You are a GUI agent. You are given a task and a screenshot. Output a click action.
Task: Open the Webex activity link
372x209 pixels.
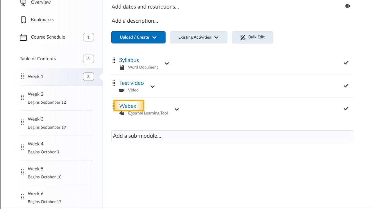click(x=128, y=106)
